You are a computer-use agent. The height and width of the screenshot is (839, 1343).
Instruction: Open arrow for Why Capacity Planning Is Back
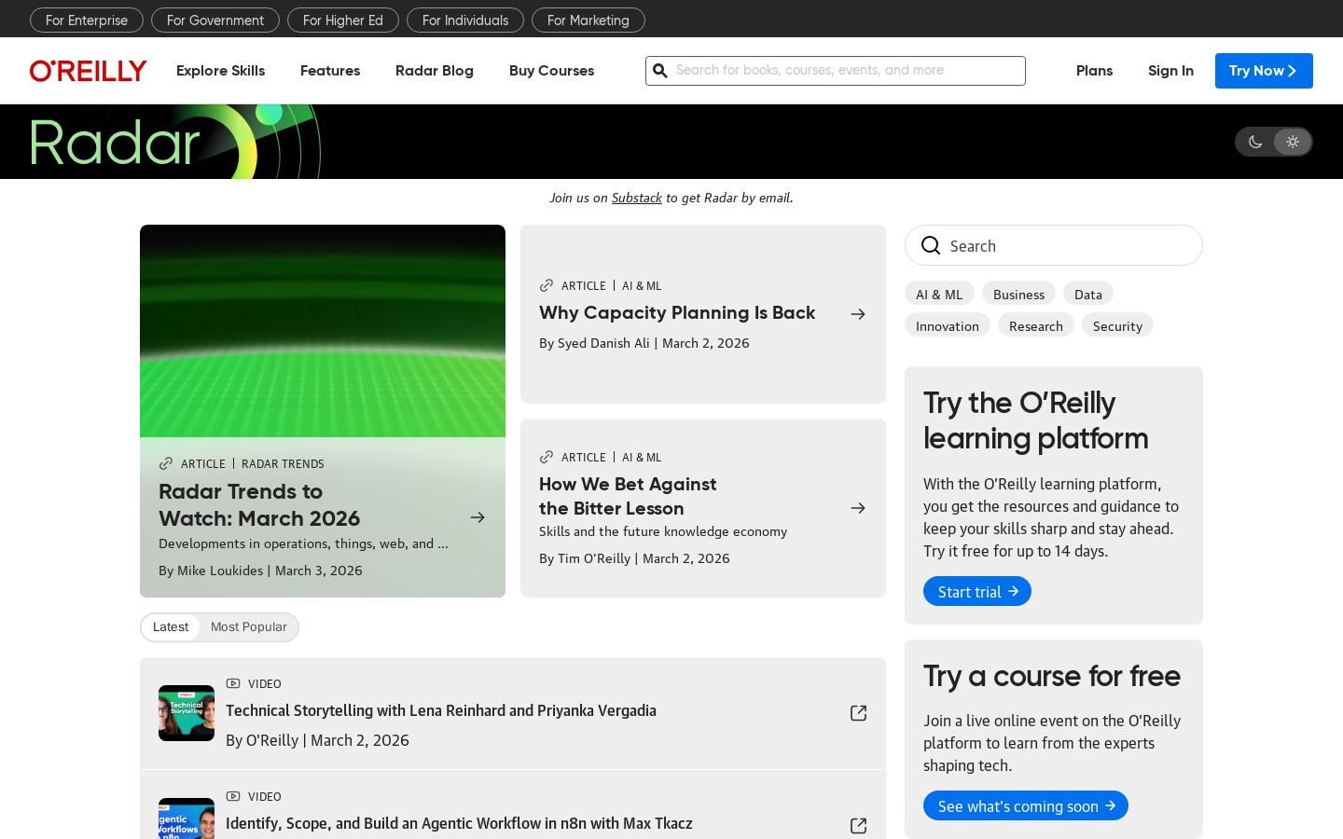pyautogui.click(x=858, y=314)
